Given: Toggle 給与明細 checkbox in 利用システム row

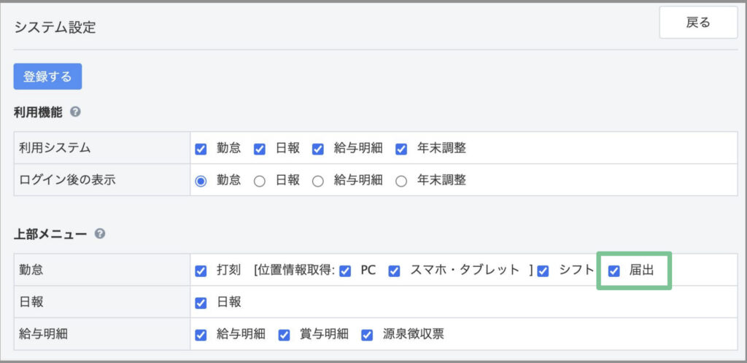Looking at the screenshot, I should [x=318, y=149].
